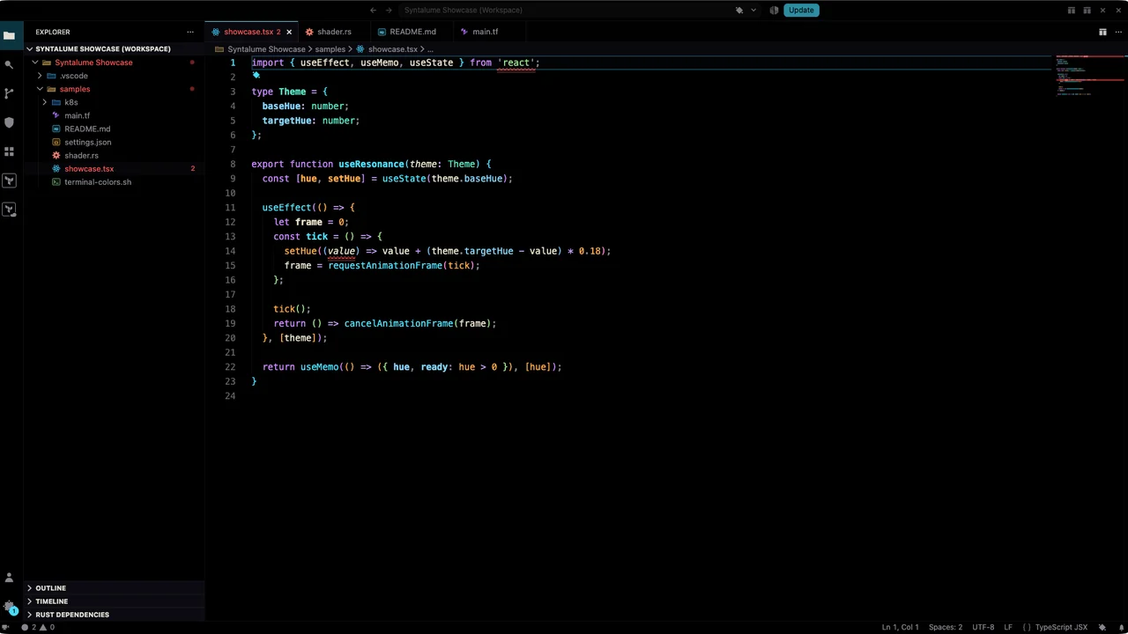This screenshot has height=634, width=1128.
Task: Click the lightbulb code action on line 2
Action: (256, 76)
